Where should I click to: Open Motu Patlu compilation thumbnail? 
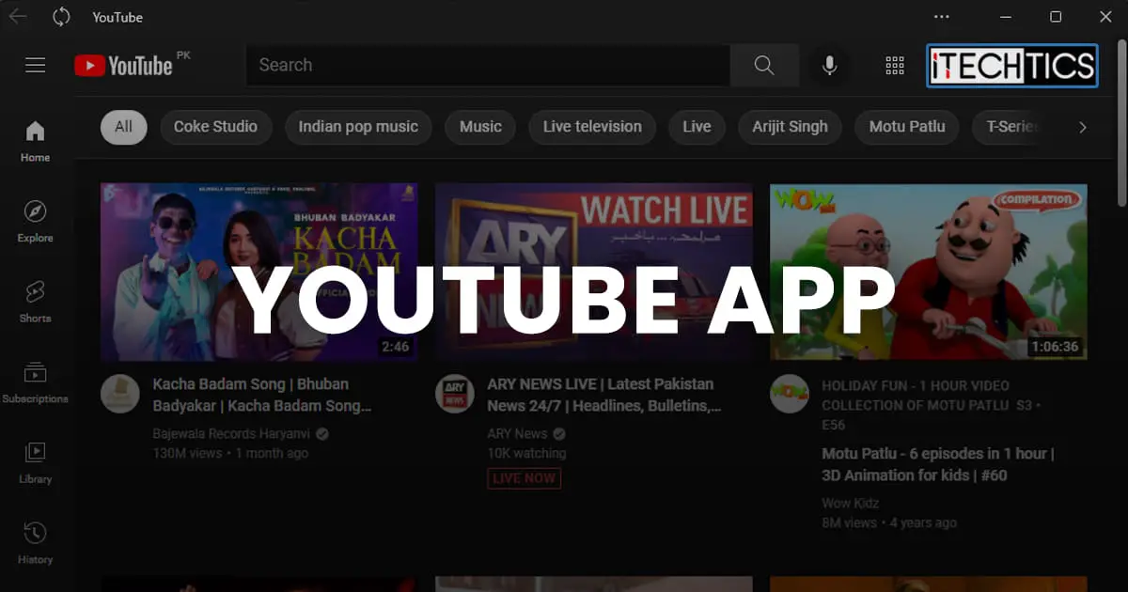(x=929, y=272)
